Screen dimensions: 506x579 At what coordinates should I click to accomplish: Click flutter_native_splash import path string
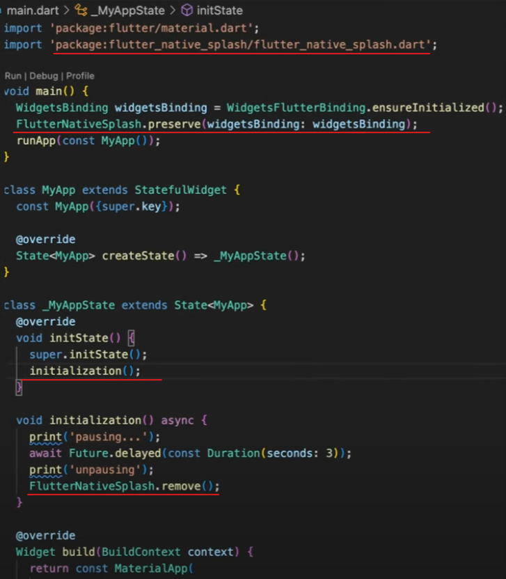pos(240,45)
